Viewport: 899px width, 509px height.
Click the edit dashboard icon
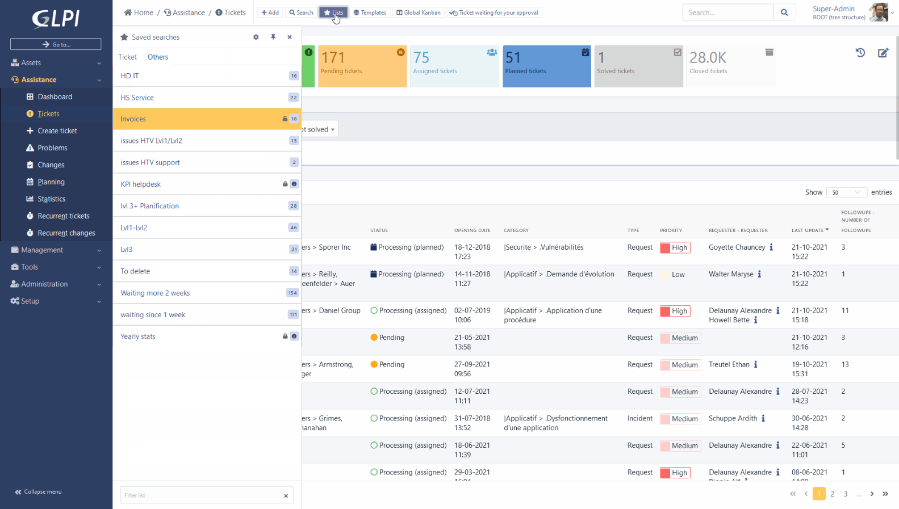point(883,53)
